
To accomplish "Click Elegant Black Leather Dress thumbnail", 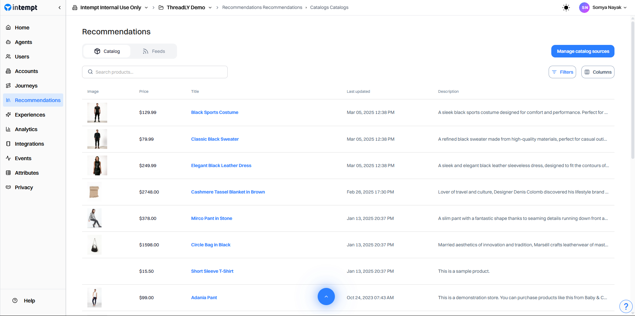I will (x=97, y=165).
